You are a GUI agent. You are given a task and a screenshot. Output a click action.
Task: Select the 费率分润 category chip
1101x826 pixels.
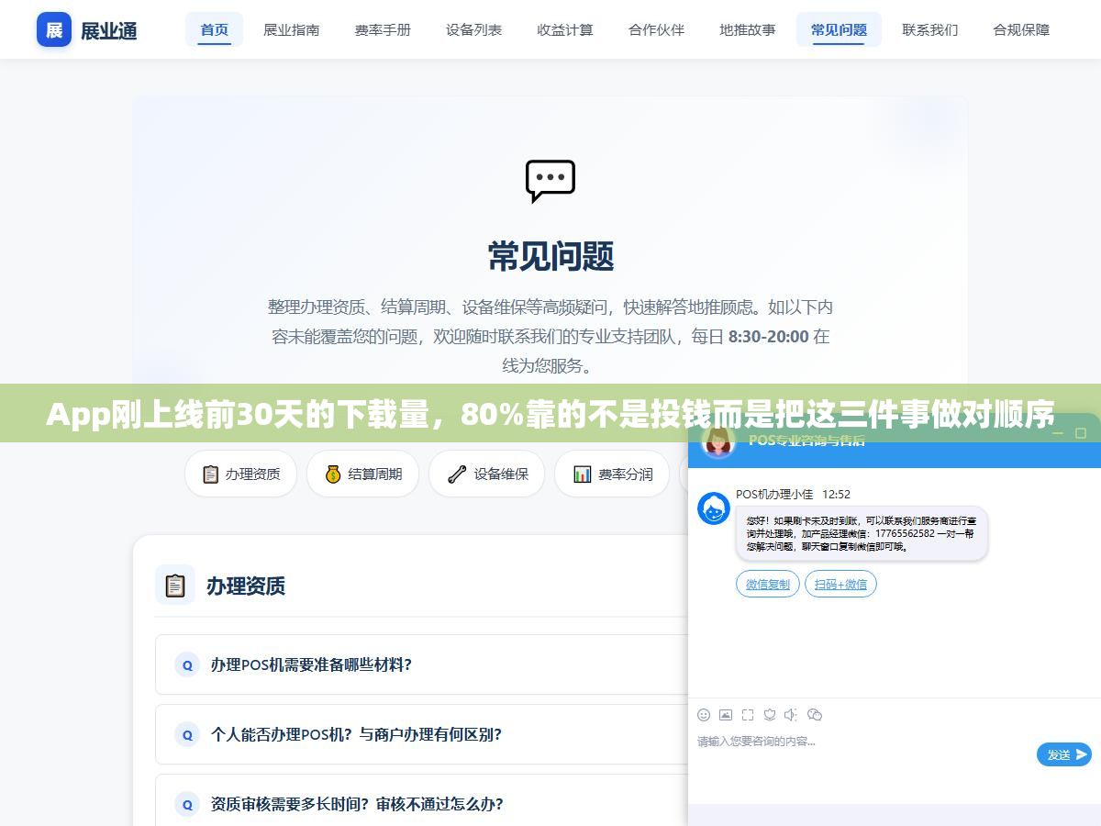click(x=612, y=474)
